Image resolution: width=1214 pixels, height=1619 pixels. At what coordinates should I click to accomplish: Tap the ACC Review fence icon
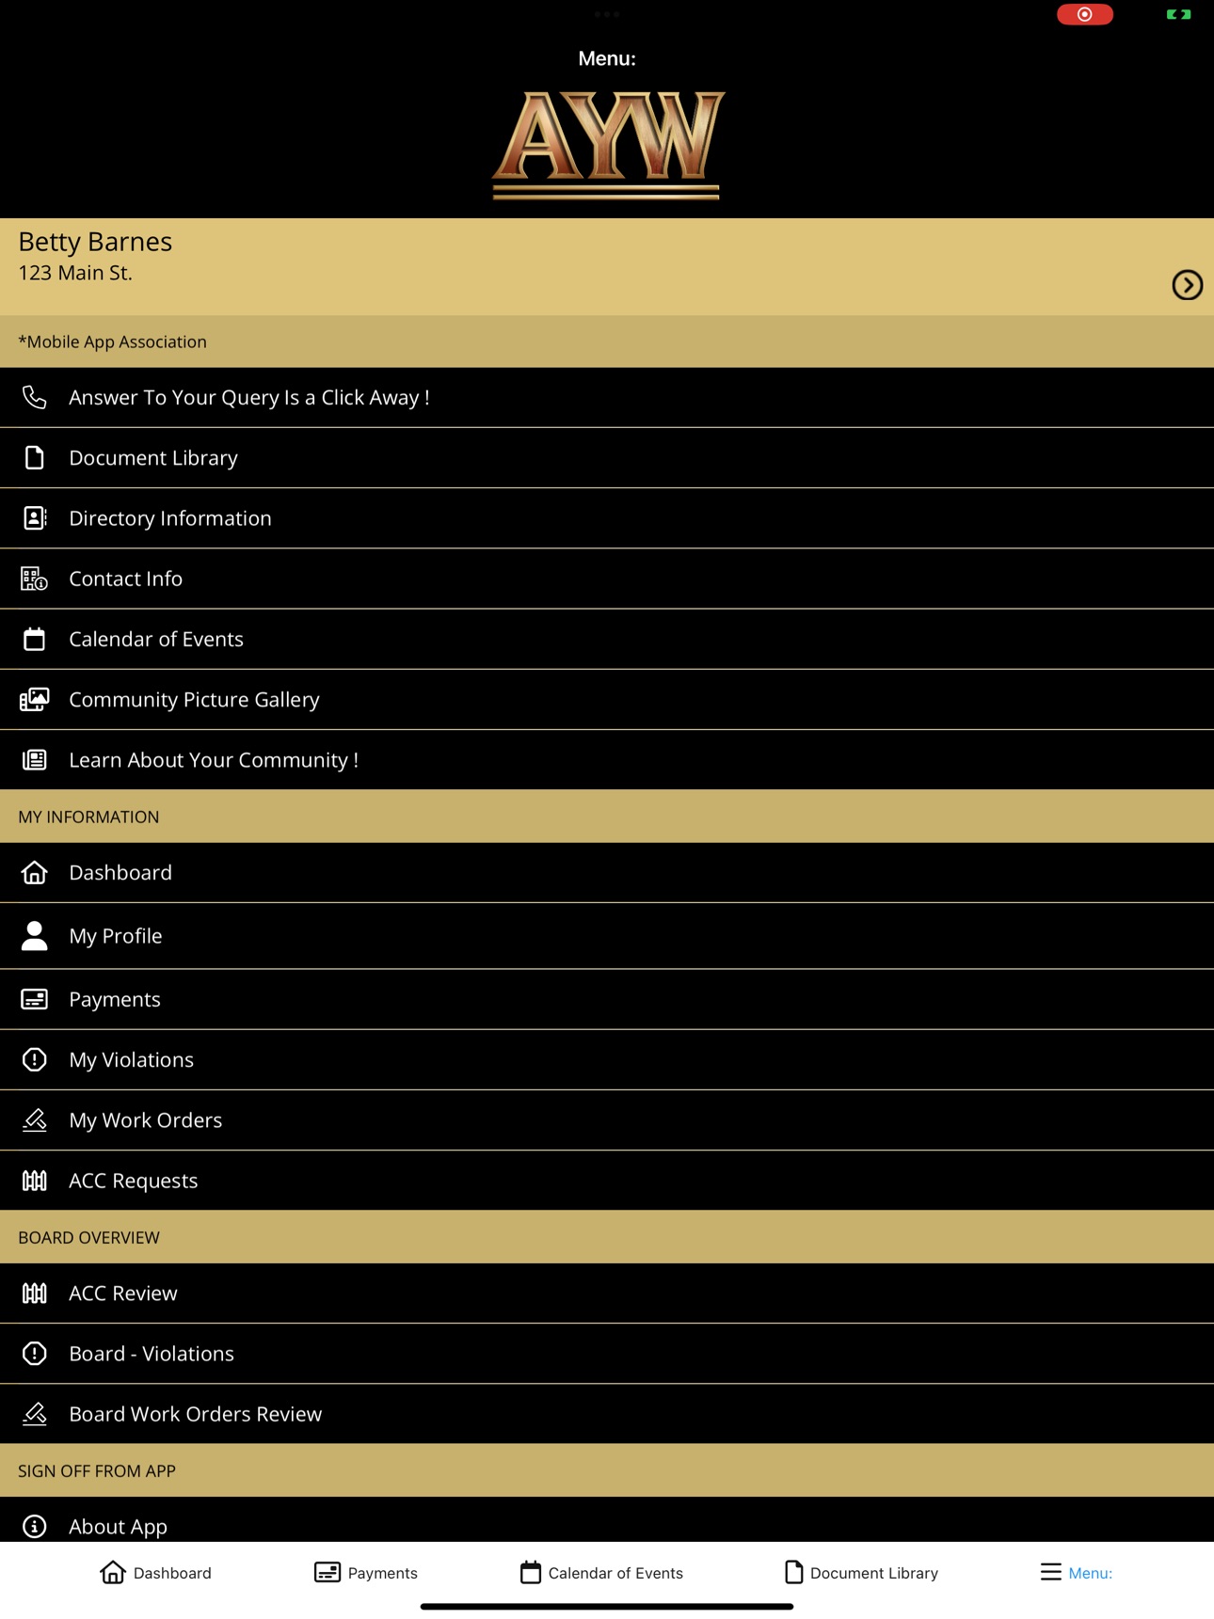35,1293
